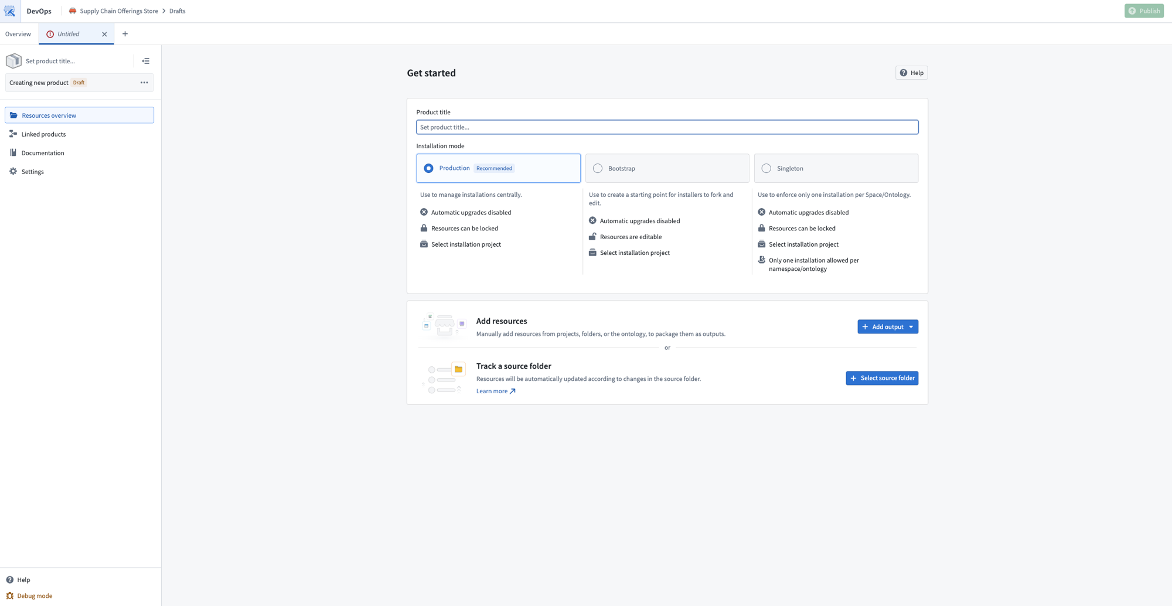The height and width of the screenshot is (606, 1172).
Task: Open Documentation in the sidebar
Action: (79, 153)
